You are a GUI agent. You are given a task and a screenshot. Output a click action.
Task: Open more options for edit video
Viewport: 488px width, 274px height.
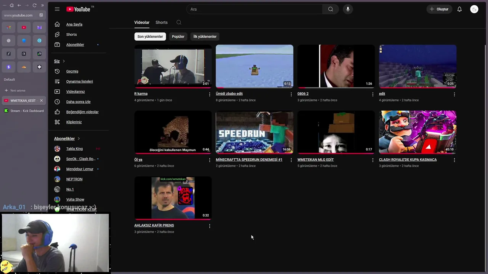tap(454, 94)
